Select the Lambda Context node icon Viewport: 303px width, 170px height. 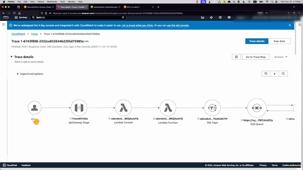click(x=123, y=108)
